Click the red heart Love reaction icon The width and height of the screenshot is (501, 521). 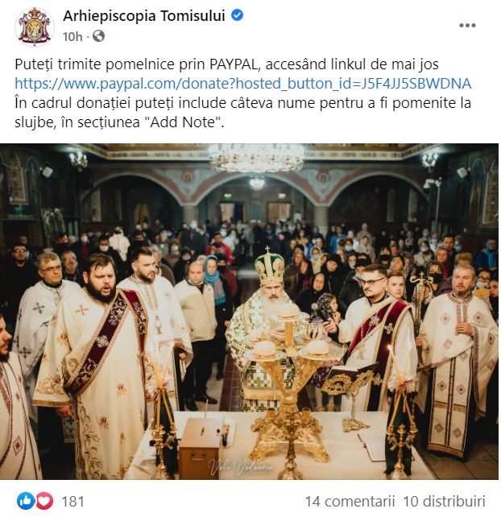(43, 501)
